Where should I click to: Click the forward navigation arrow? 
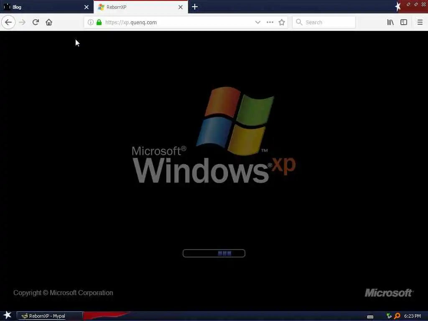(23, 22)
